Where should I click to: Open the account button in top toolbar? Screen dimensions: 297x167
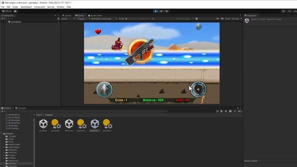point(6,11)
